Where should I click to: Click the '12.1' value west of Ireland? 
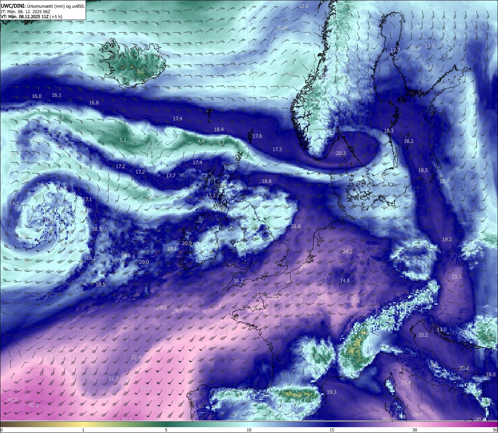tap(172, 249)
